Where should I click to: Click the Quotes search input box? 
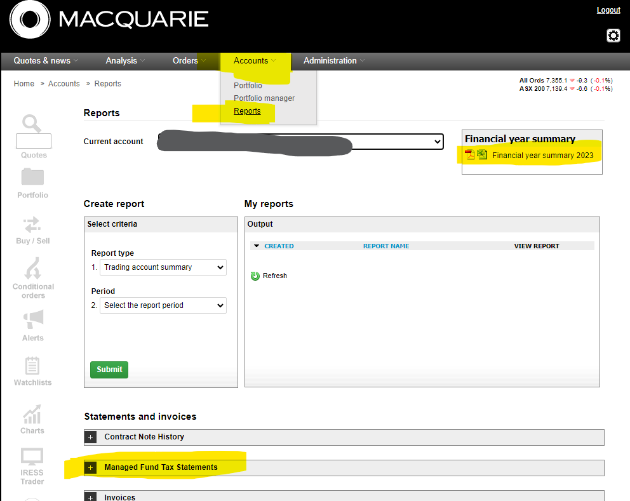34,140
